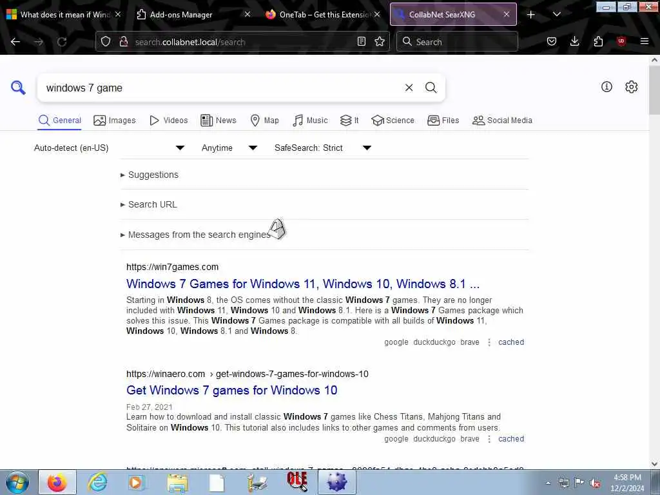Open SearXNG preferences gear
660x495 pixels.
(x=631, y=87)
